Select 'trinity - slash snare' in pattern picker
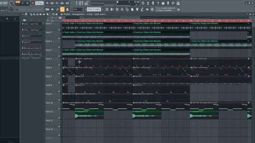255x143 pixels. point(32,30)
